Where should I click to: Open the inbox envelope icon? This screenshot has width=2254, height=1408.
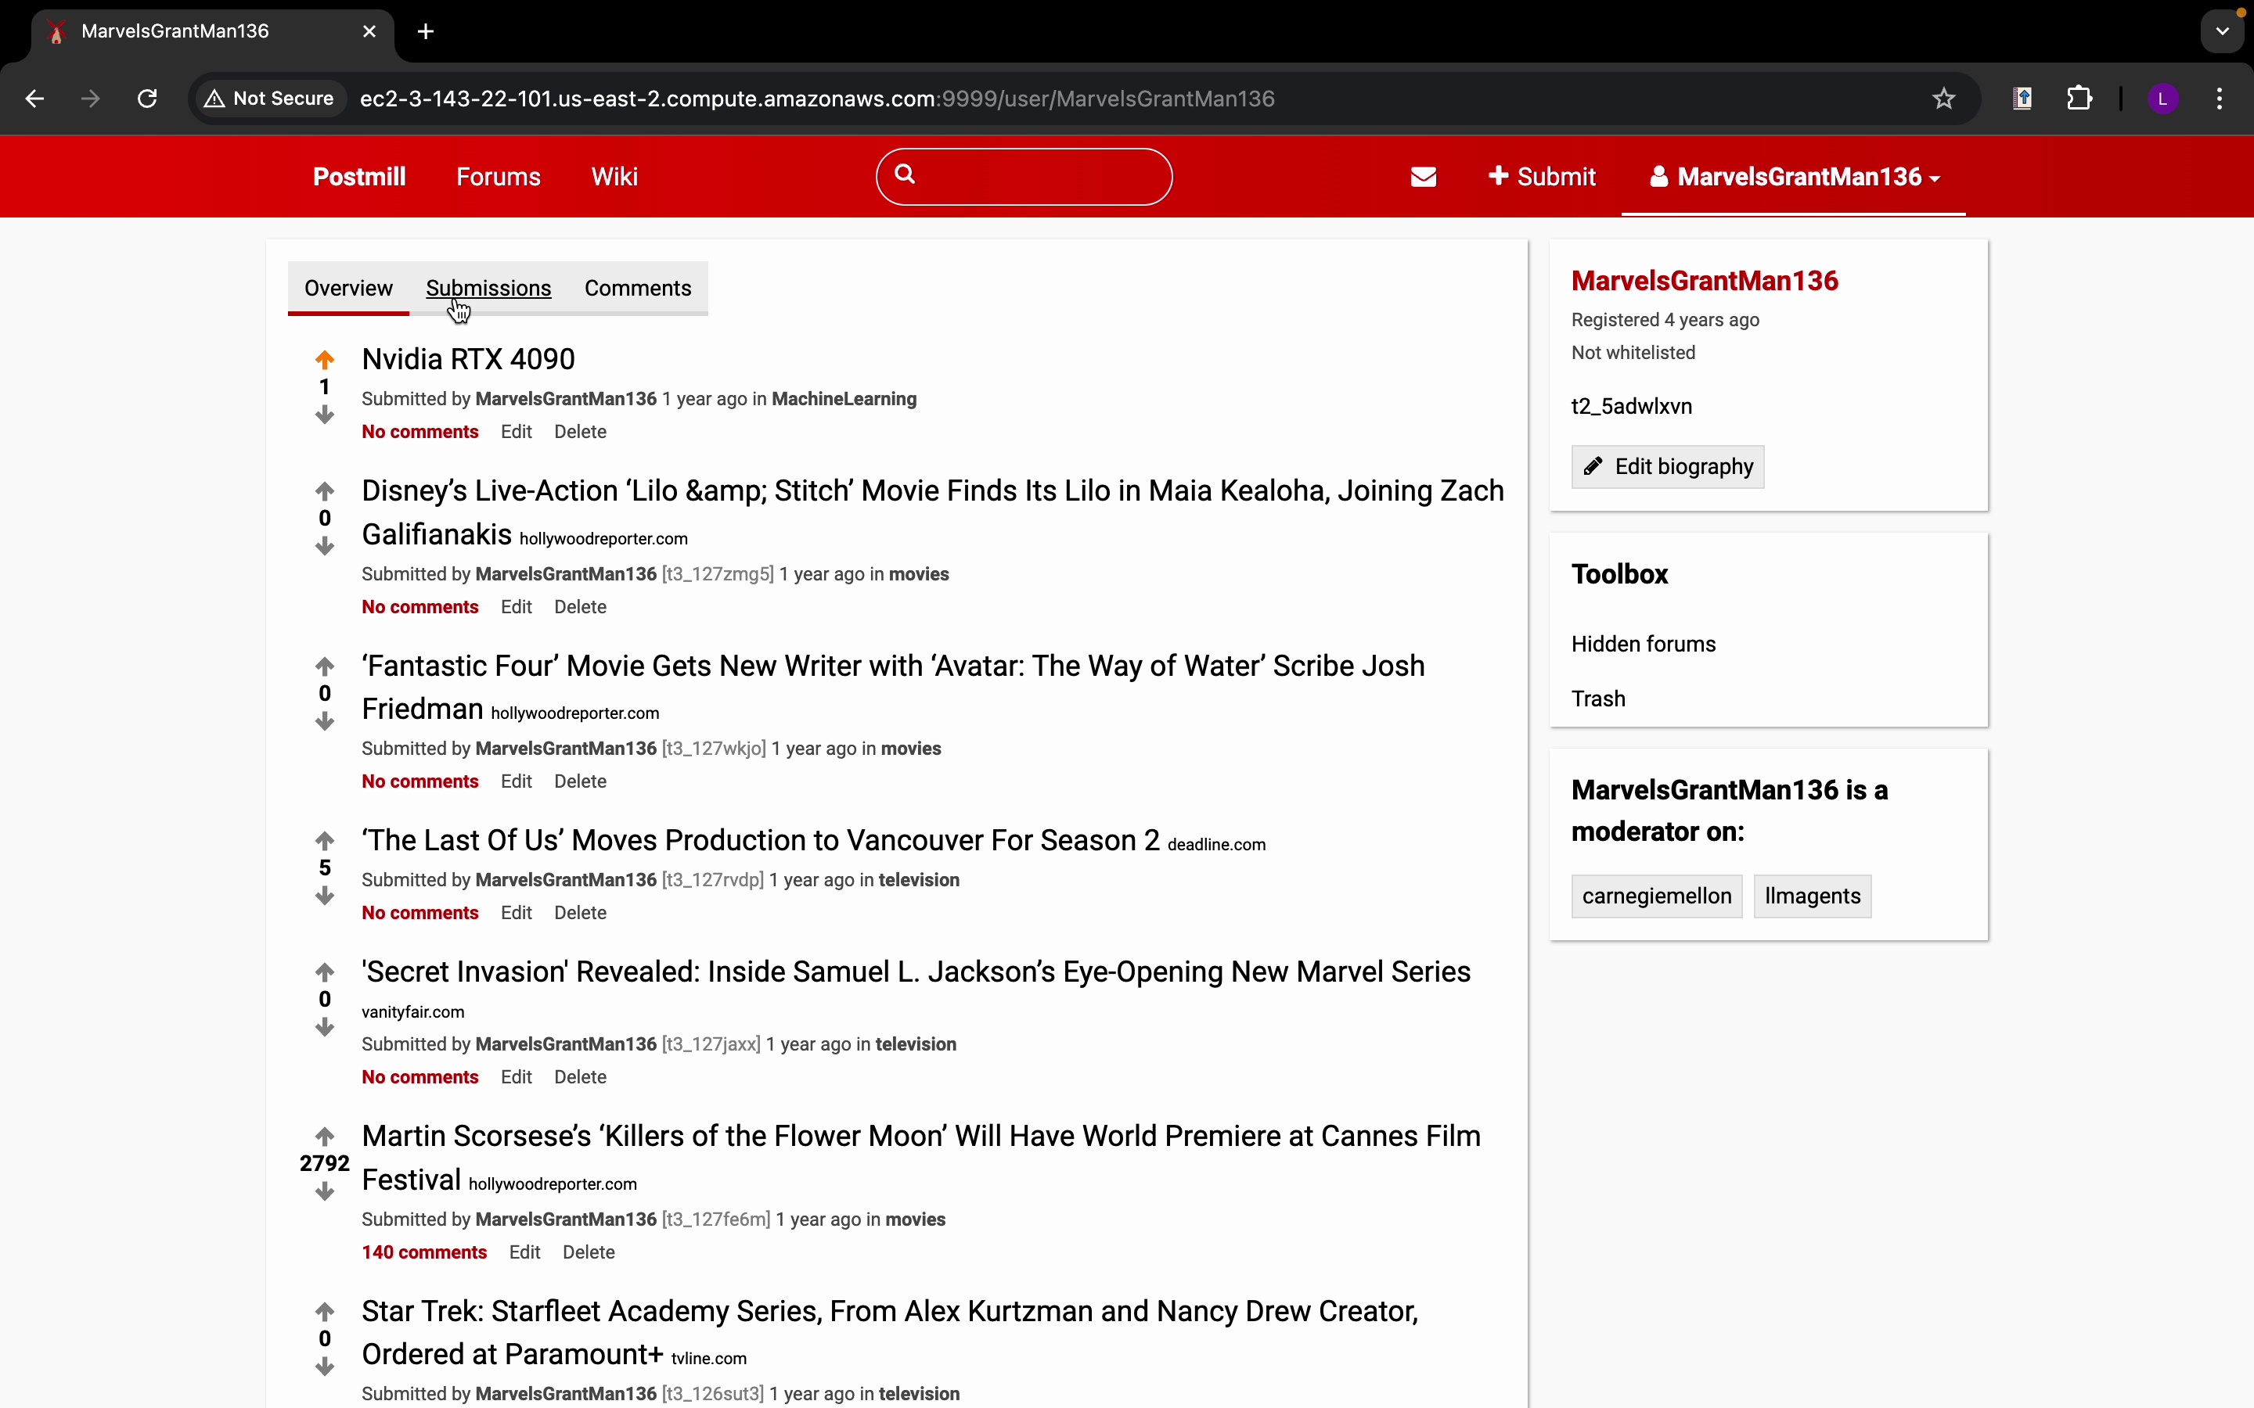[x=1423, y=177]
